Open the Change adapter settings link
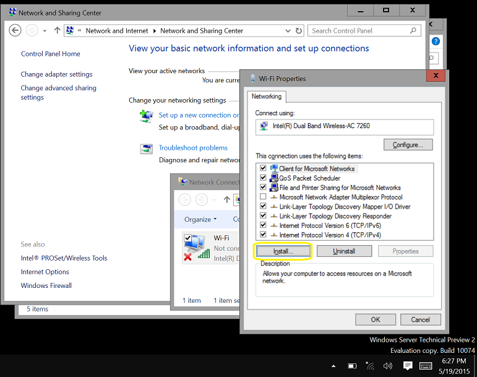Viewport: 477px width, 377px height. (x=56, y=74)
